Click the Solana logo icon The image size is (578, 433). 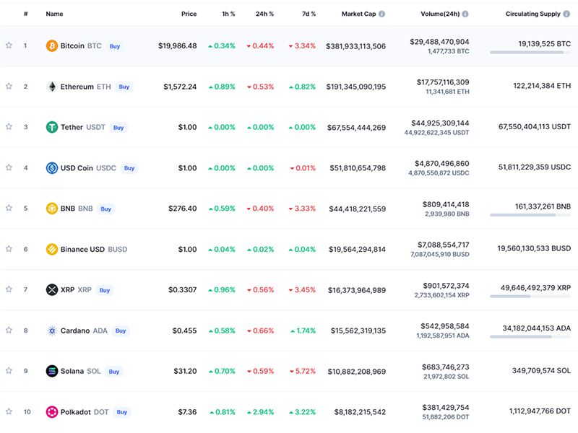52,372
